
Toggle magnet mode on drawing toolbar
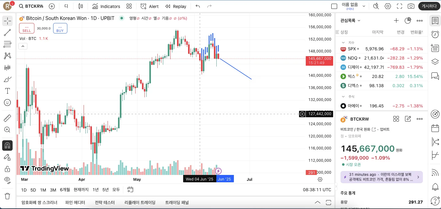7,145
